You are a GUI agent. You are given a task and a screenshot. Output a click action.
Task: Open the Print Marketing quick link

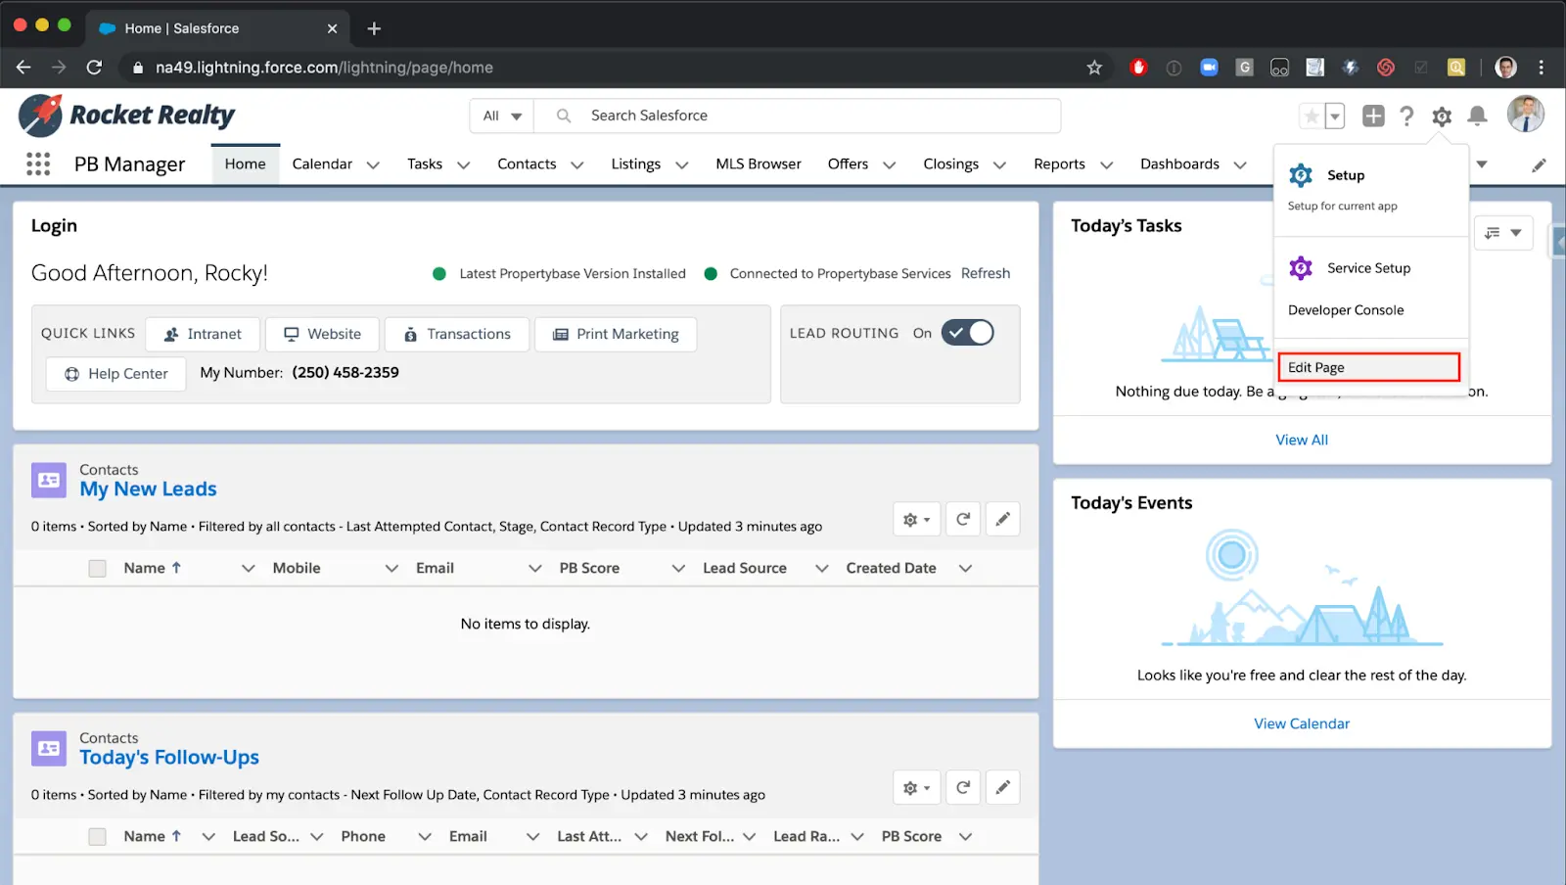(x=616, y=334)
